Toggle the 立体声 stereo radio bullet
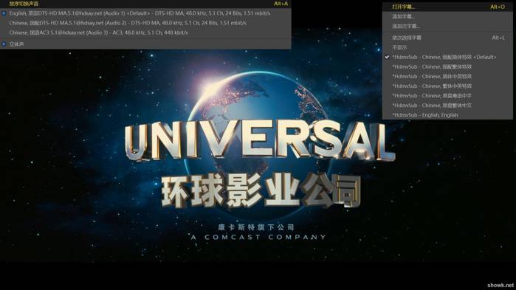 (x=4, y=44)
